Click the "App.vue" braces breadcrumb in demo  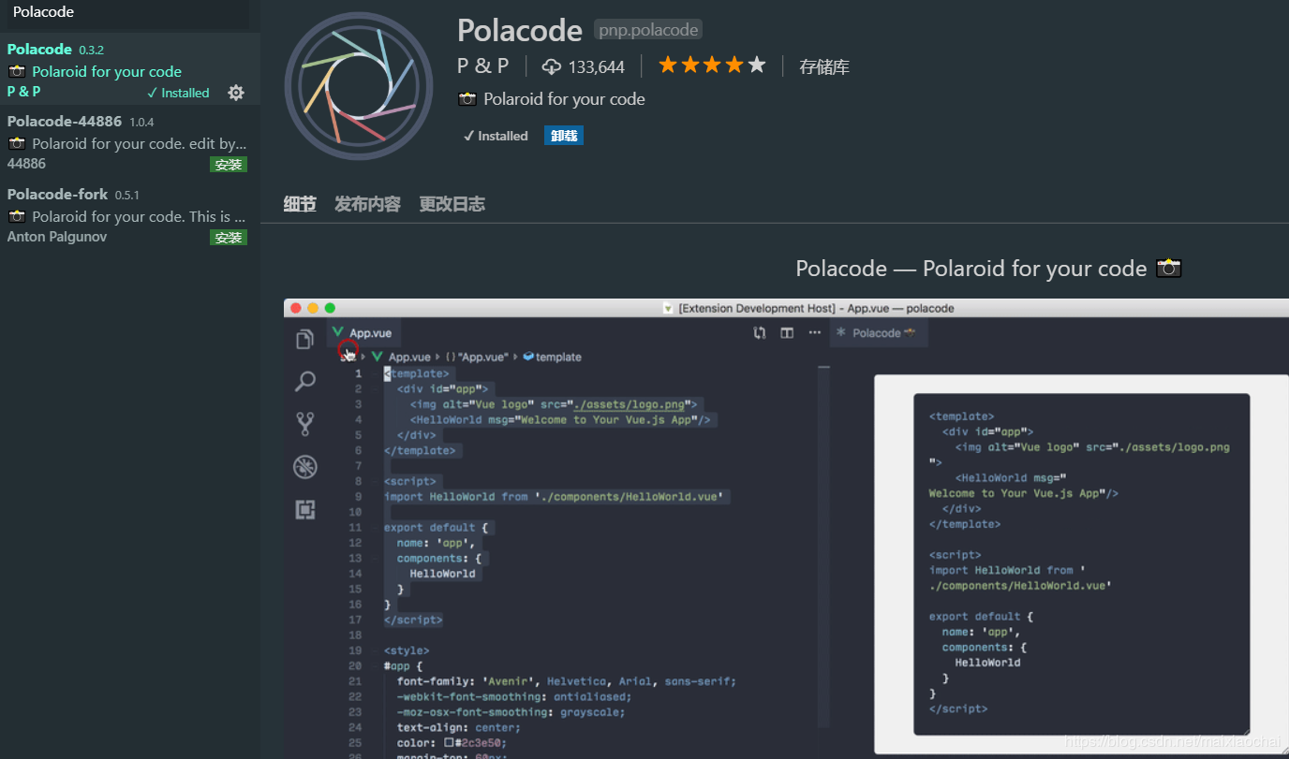[x=477, y=357]
